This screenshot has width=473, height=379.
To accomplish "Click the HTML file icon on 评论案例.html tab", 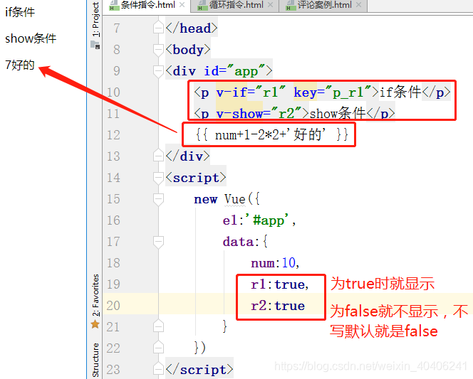I will point(290,5).
